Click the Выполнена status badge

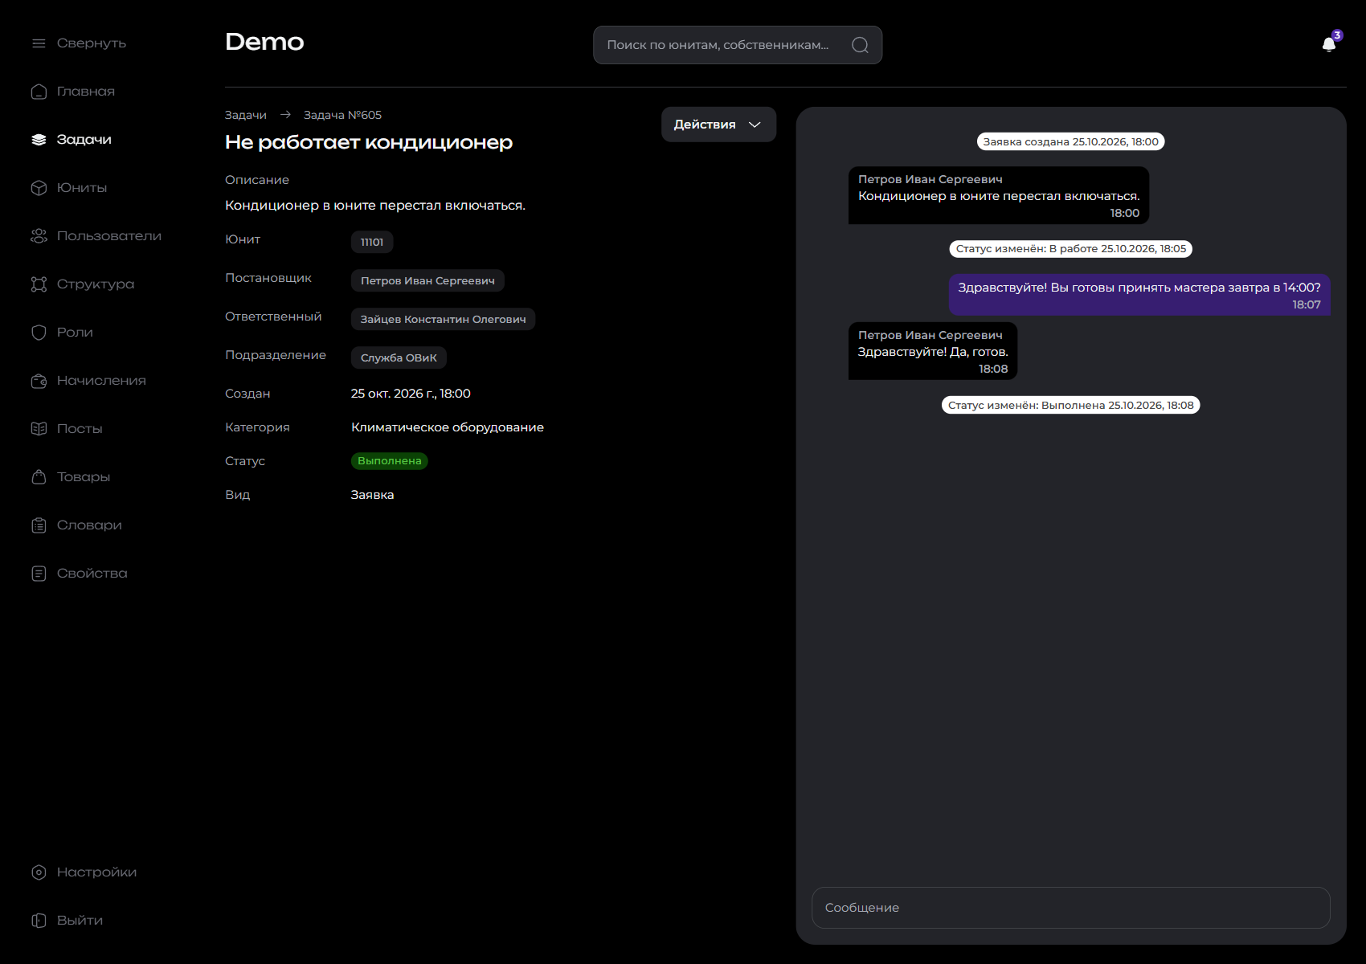(390, 461)
